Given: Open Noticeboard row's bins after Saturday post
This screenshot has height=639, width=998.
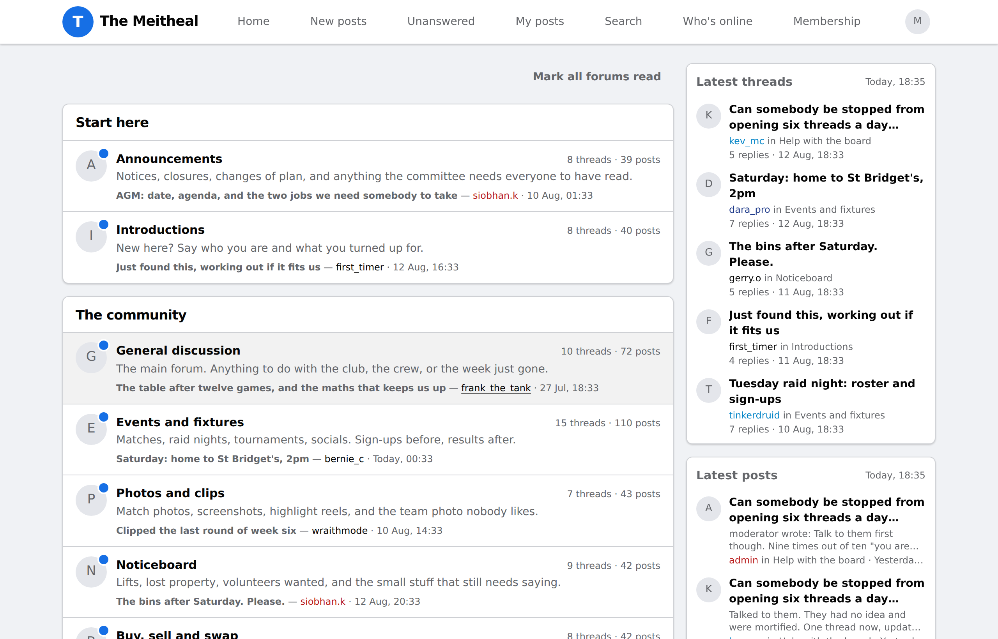Looking at the screenshot, I should [x=200, y=602].
